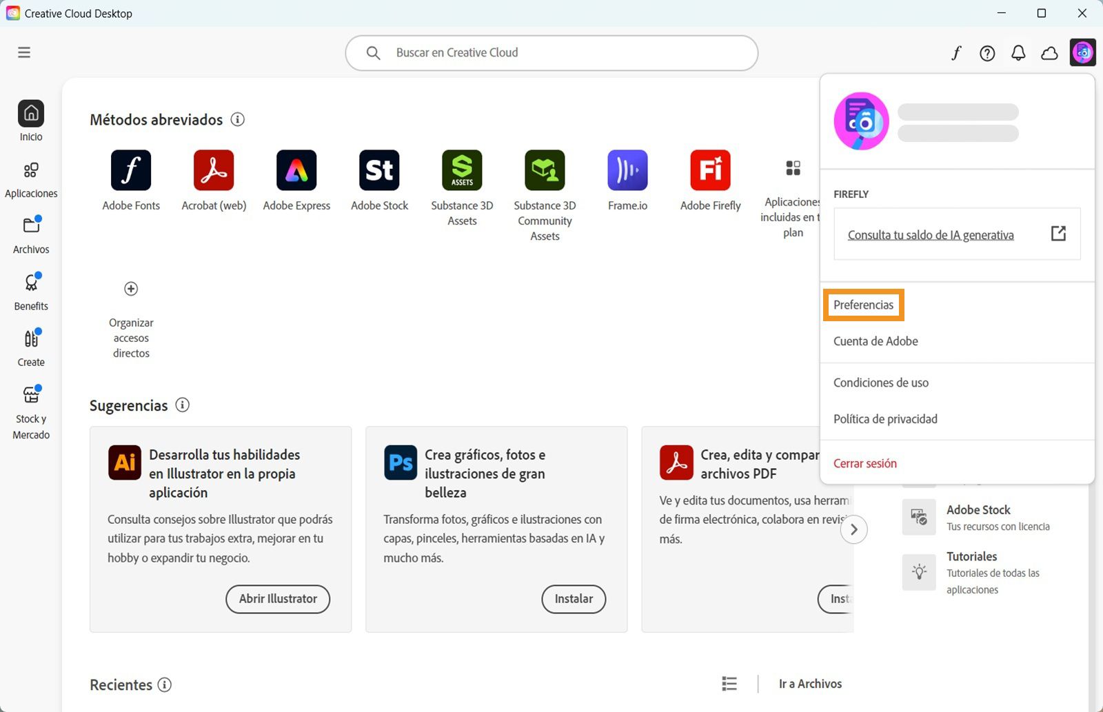Click the search magnifier icon
The width and height of the screenshot is (1103, 712).
374,53
